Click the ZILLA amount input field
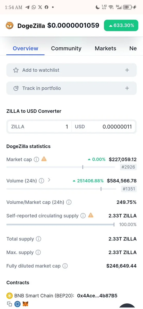Viewport: 143px width, 309px height. pos(39,127)
